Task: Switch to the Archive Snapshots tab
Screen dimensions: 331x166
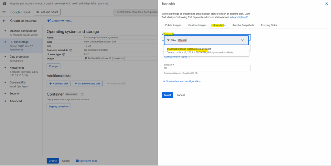Action: pyautogui.click(x=243, y=25)
